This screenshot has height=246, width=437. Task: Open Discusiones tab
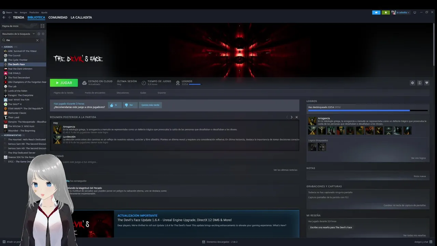coord(123,93)
